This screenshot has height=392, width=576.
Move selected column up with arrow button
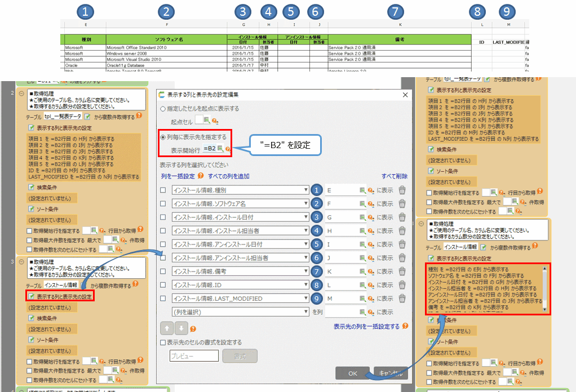[x=167, y=328]
